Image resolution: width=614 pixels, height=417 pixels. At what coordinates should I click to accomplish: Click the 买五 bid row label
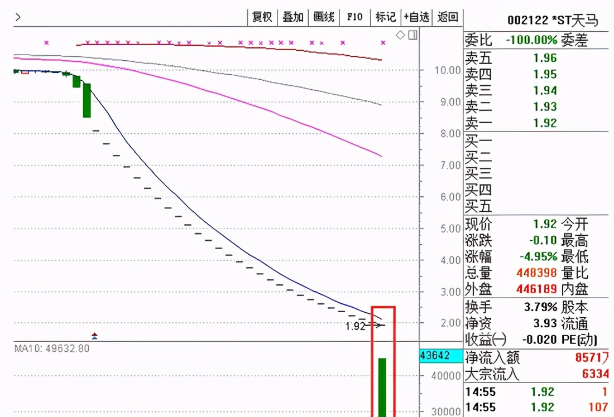(478, 206)
